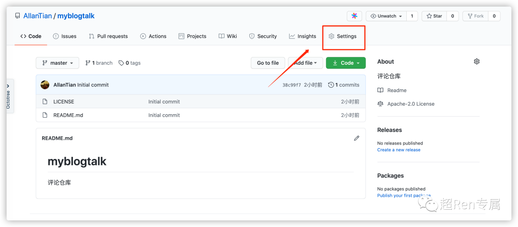Open the Projects tab

click(x=192, y=36)
